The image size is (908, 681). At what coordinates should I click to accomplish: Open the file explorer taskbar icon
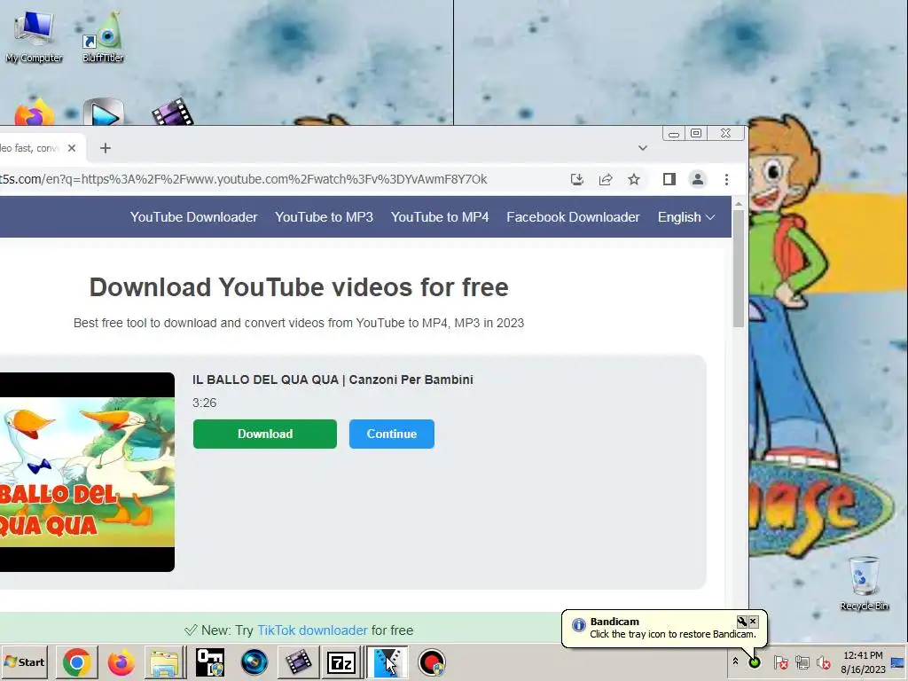[x=165, y=662]
